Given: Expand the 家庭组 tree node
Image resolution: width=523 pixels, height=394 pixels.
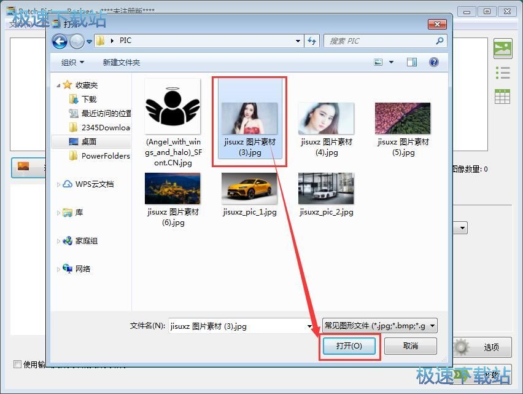Looking at the screenshot, I should coord(58,241).
